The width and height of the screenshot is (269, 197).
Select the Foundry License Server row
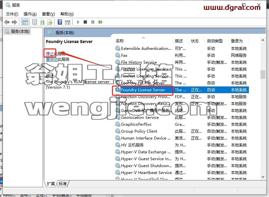181,90
